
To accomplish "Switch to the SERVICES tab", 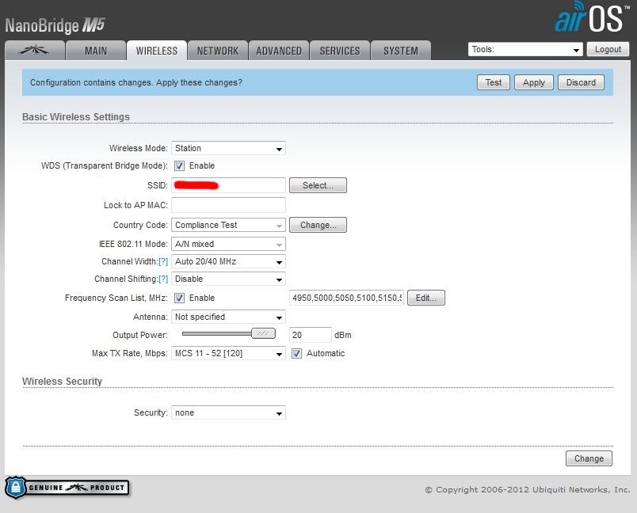I will coord(340,51).
